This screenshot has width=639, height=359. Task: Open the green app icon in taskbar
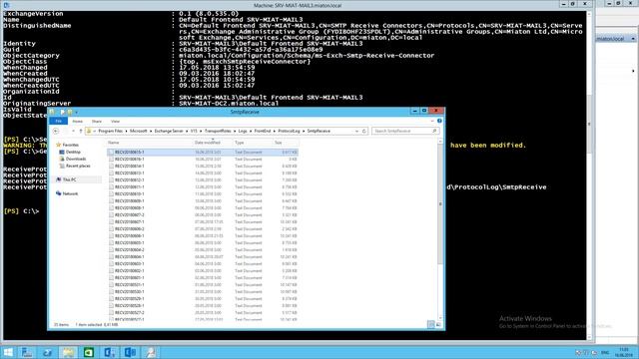tap(89, 352)
